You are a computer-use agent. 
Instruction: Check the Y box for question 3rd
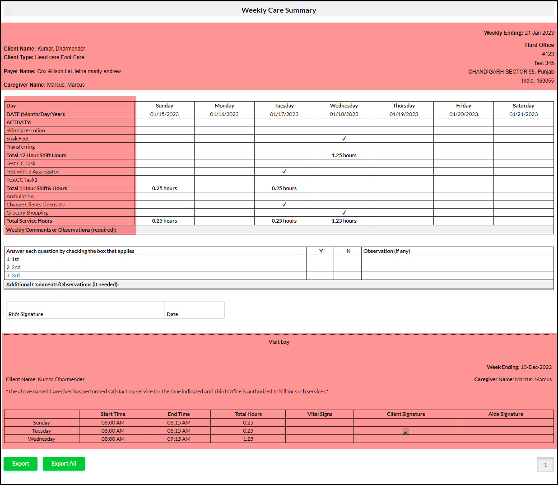[x=320, y=275]
